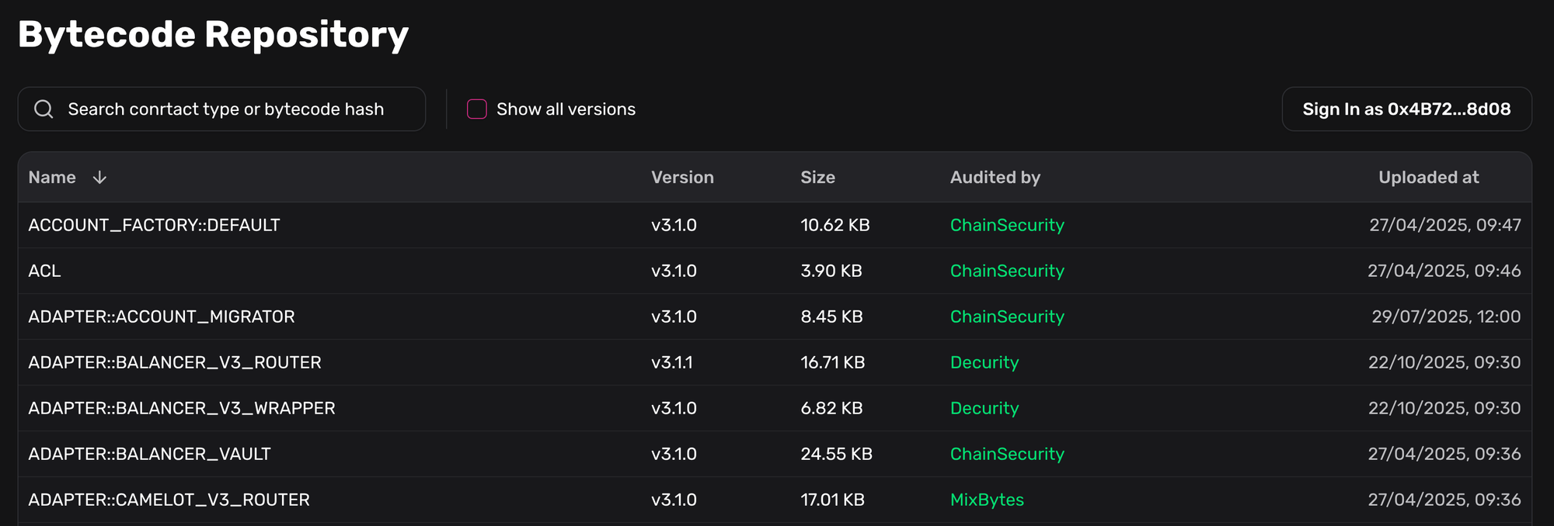Open MixBytes audit link for CAMELOT_V3_ROUTER
This screenshot has height=526, width=1554.
(x=986, y=500)
